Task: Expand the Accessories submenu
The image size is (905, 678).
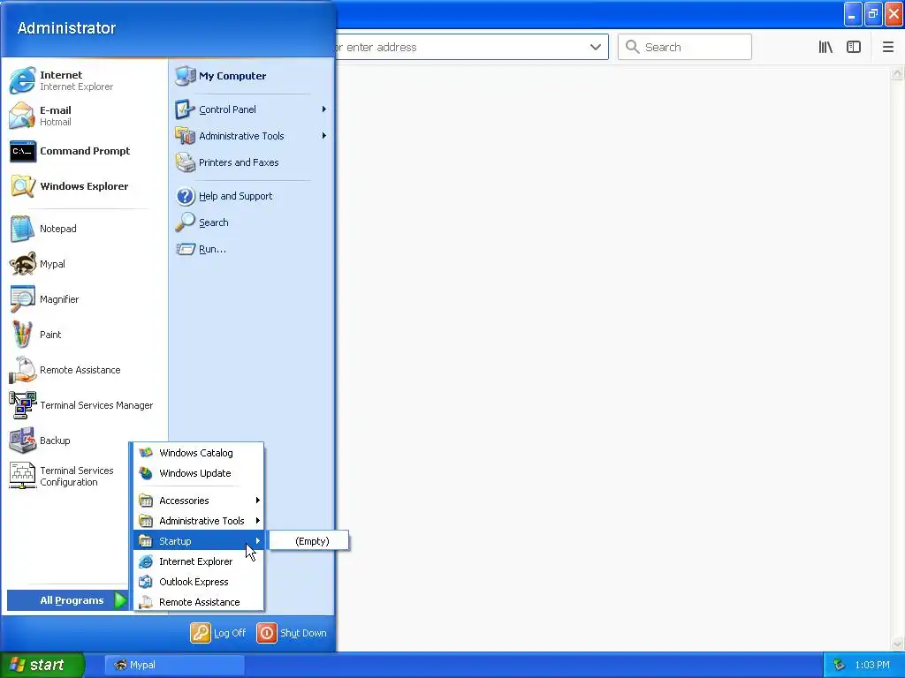Action: [x=199, y=501]
